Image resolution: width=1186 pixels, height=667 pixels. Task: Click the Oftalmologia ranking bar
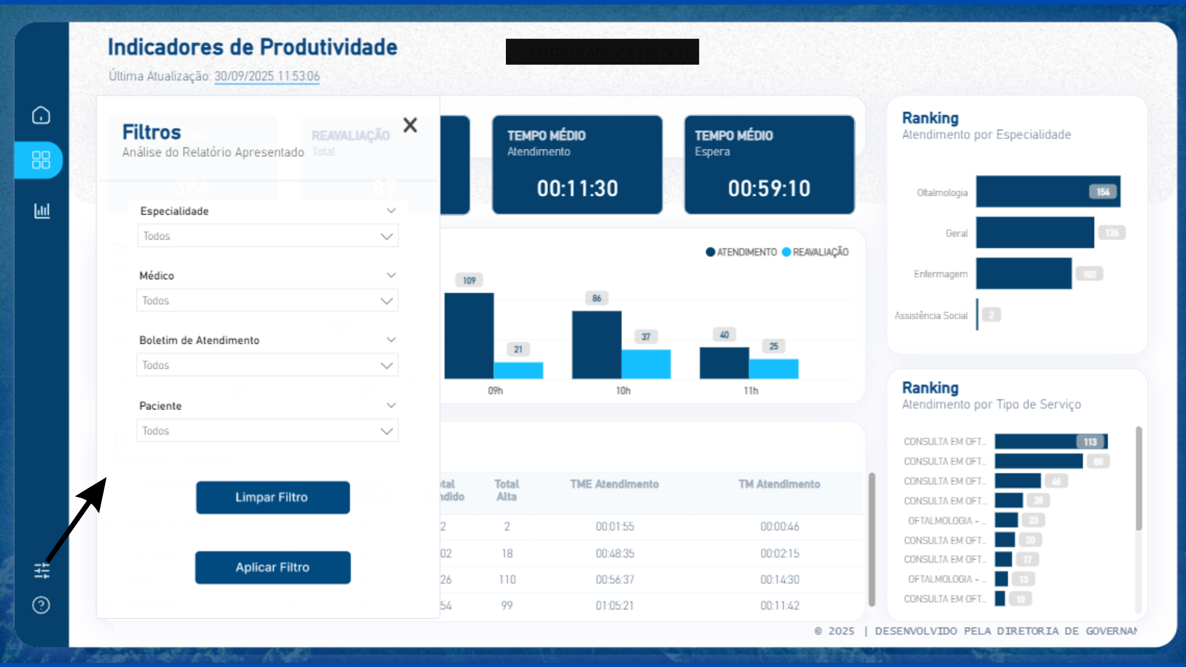pos(1047,192)
